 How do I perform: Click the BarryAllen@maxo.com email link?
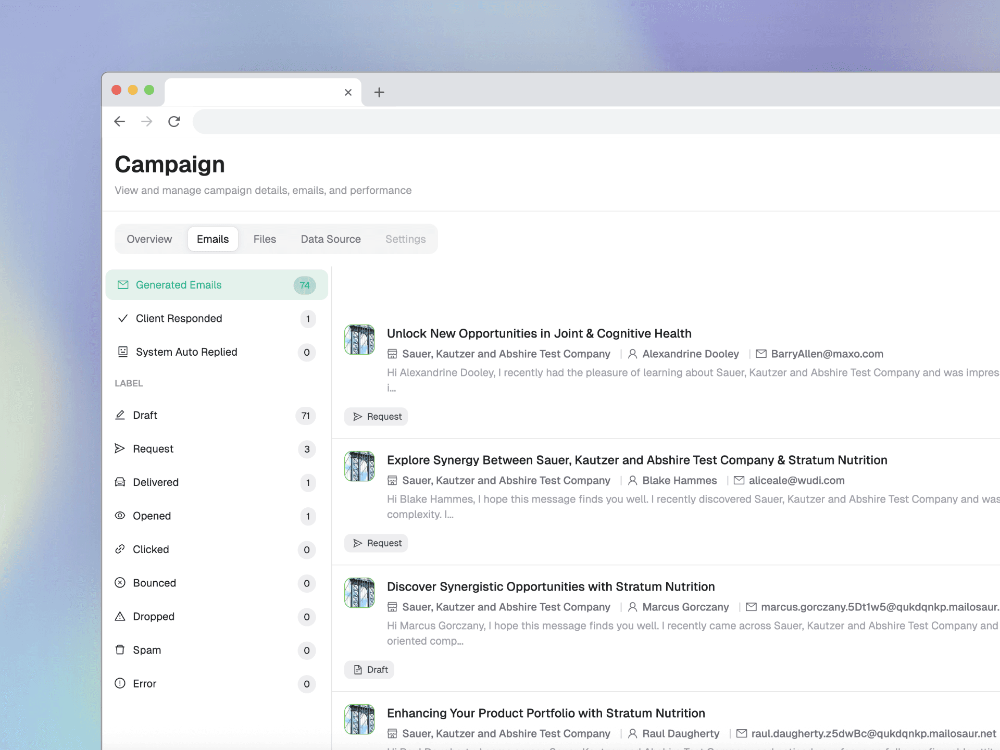click(827, 354)
